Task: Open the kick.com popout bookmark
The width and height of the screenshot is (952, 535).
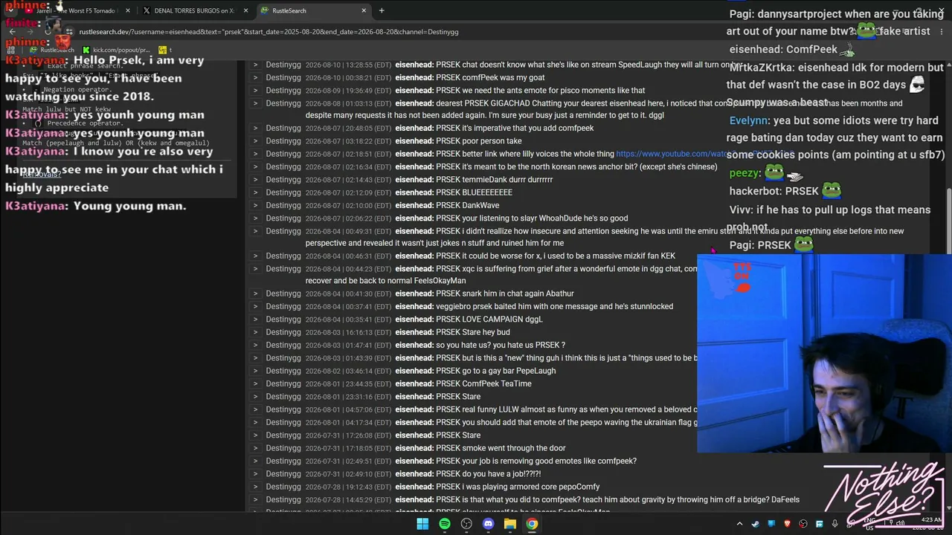Action: (117, 50)
